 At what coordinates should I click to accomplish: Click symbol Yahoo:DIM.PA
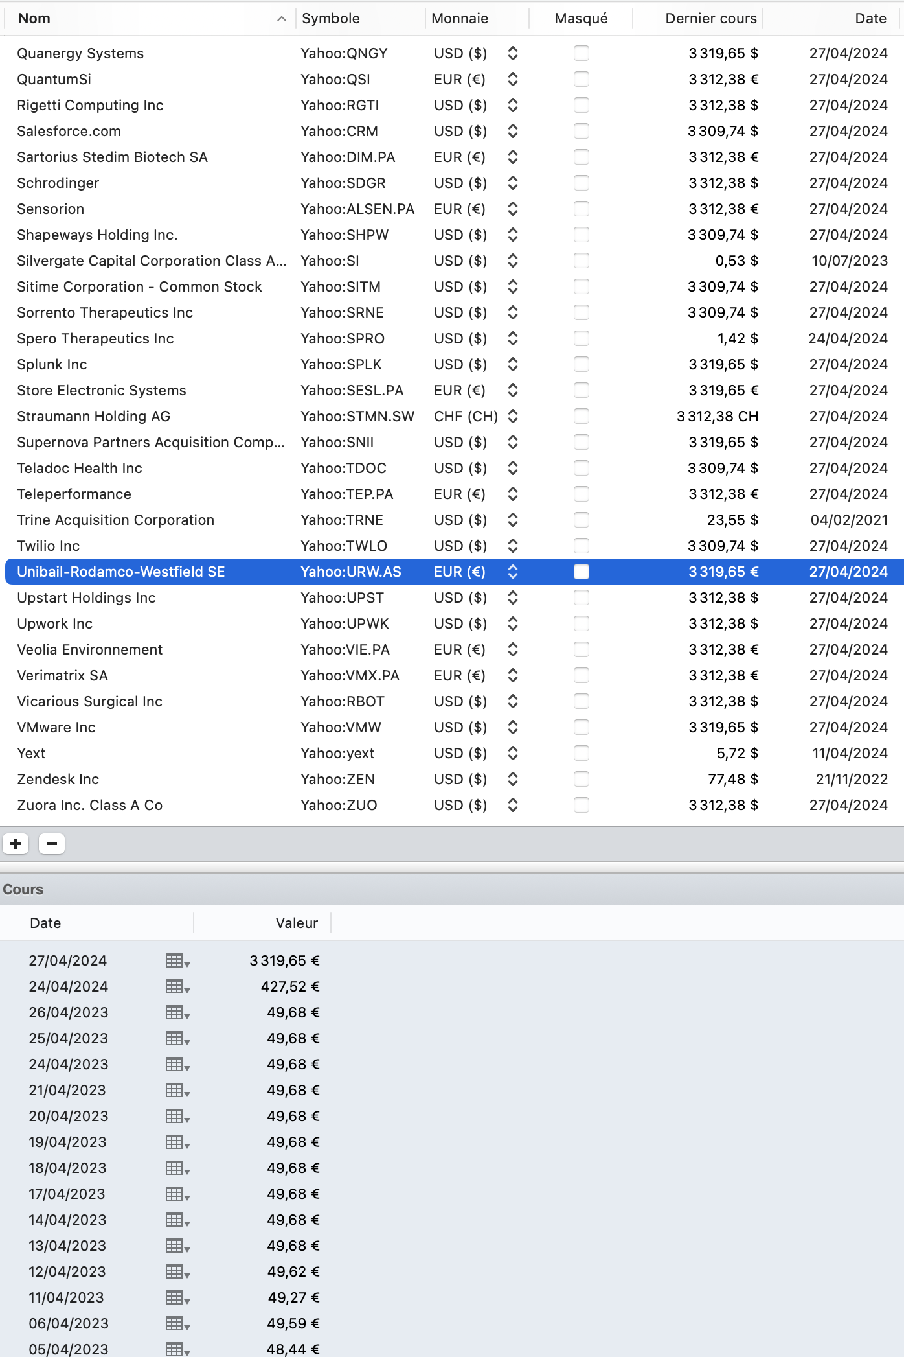(x=348, y=157)
